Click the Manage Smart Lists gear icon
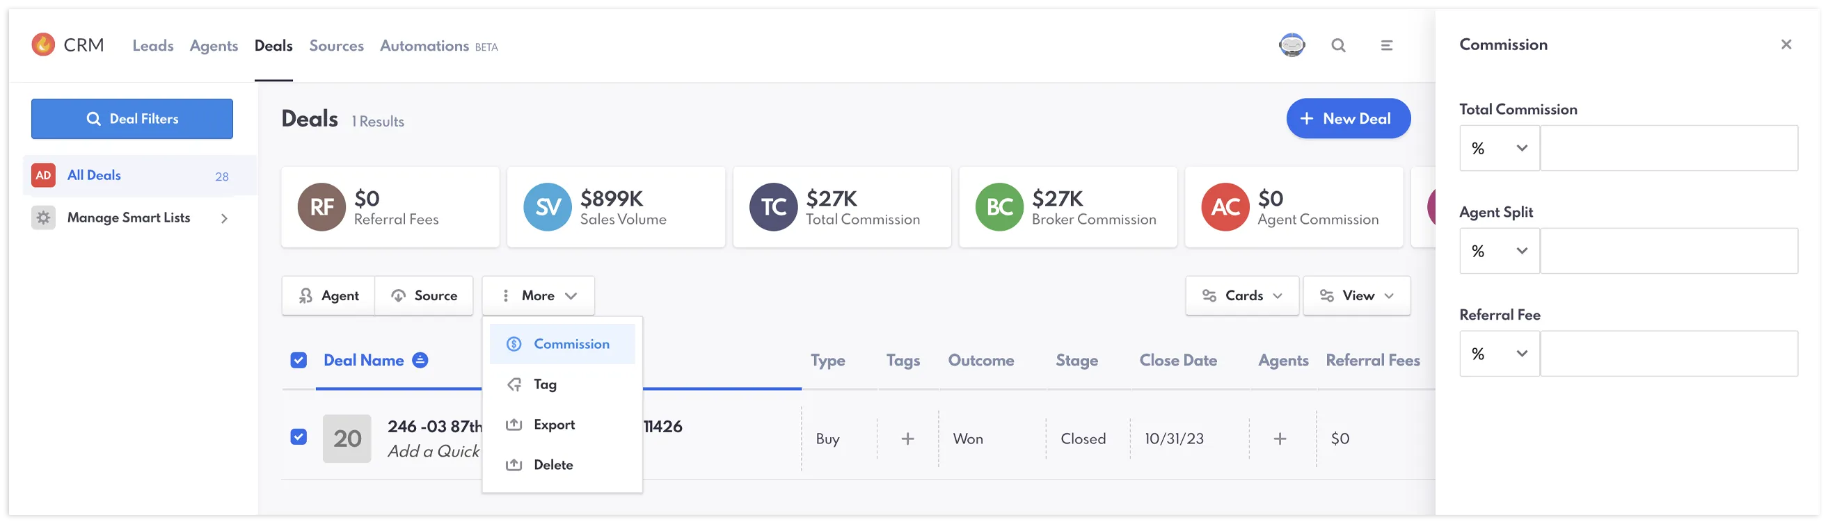 point(43,218)
